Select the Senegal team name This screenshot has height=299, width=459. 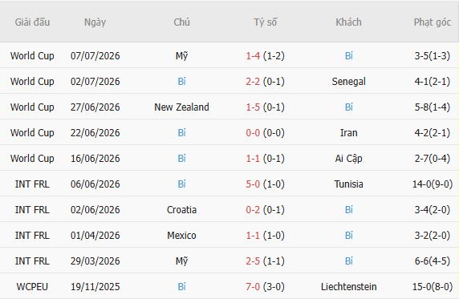tap(348, 81)
